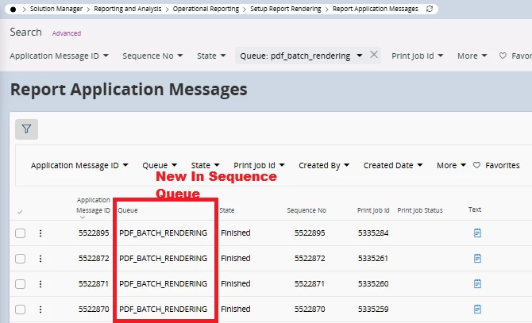This screenshot has width=532, height=323.
Task: Tick the checkbox for row 5522870
Action: [21, 310]
